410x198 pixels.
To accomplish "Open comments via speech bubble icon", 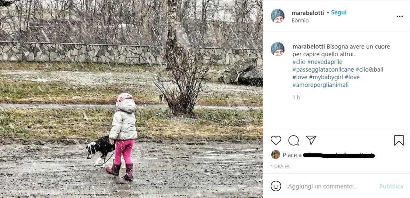I will click(293, 140).
